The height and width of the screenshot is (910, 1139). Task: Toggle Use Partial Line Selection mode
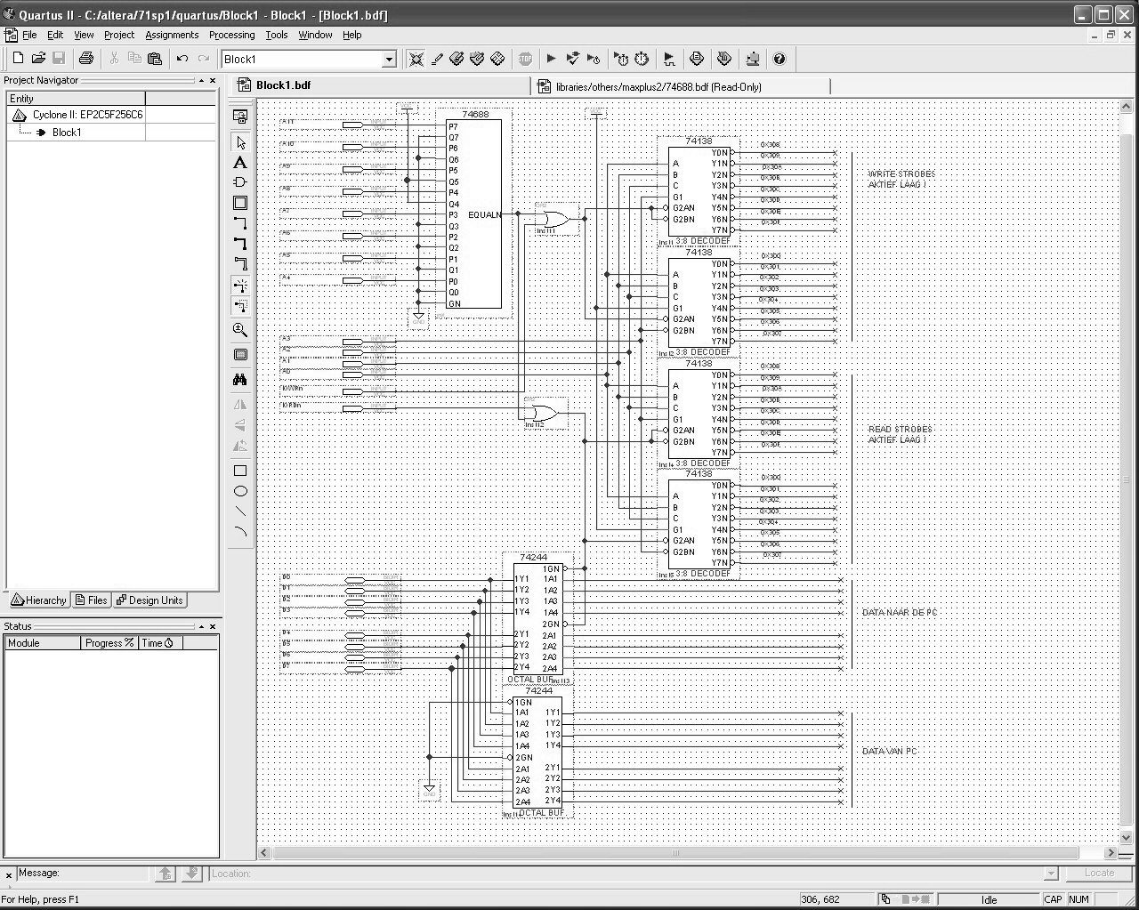coord(240,305)
